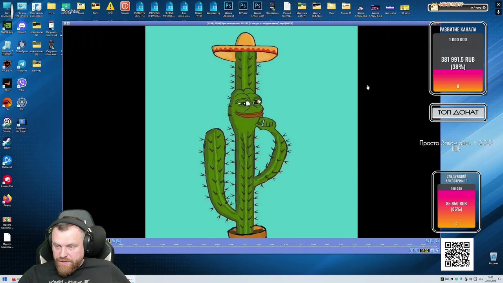Open the Шорты оффлайн folder
The image size is (503, 283).
[x=317, y=9]
